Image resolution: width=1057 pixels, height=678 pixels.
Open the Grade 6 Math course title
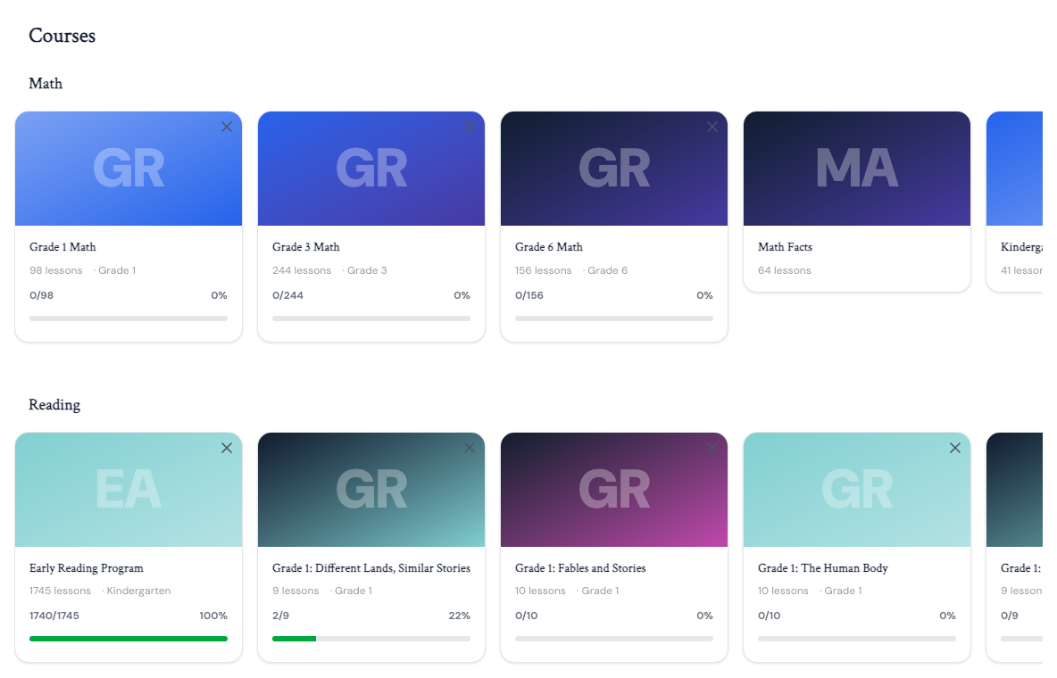tap(549, 247)
